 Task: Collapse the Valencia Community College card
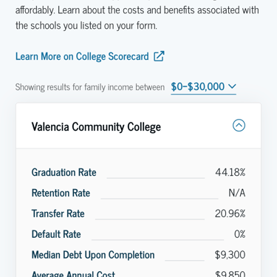(239, 126)
